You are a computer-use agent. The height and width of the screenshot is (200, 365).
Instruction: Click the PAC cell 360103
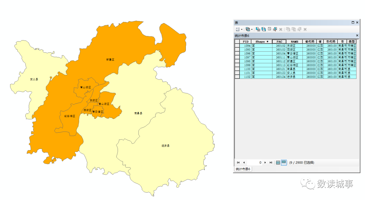point(279,50)
